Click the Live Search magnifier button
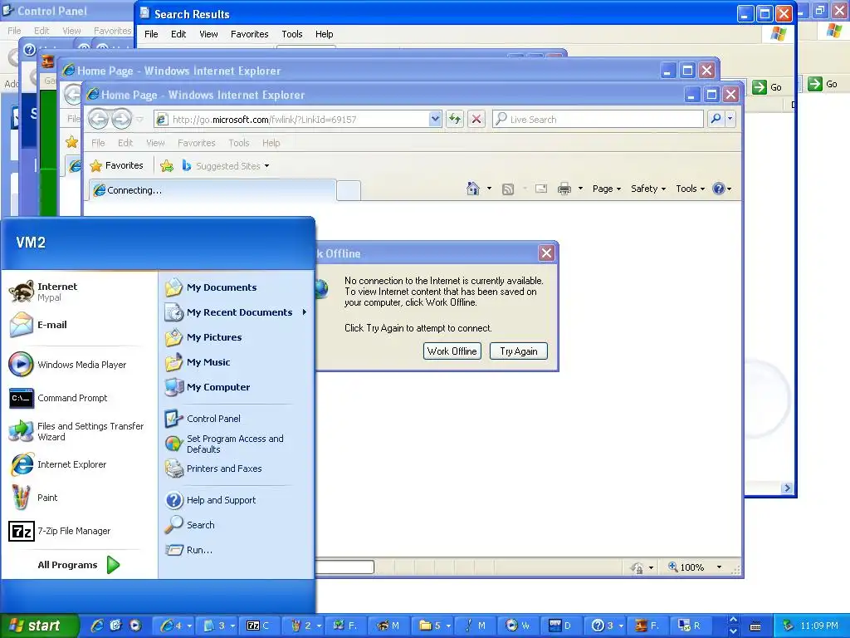Image resolution: width=850 pixels, height=638 pixels. click(716, 119)
